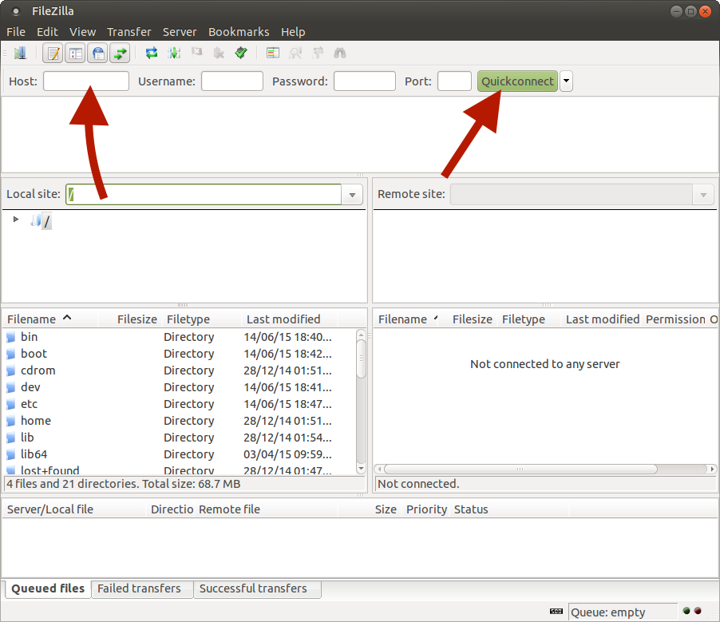The image size is (720, 622).
Task: Open the Transfer menu
Action: pos(129,32)
